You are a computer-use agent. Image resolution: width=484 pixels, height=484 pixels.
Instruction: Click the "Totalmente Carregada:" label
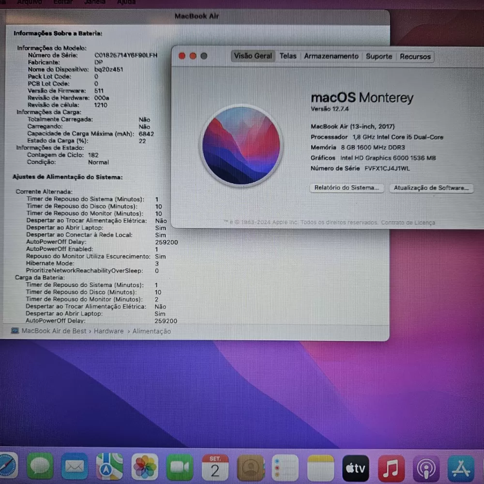pos(60,119)
